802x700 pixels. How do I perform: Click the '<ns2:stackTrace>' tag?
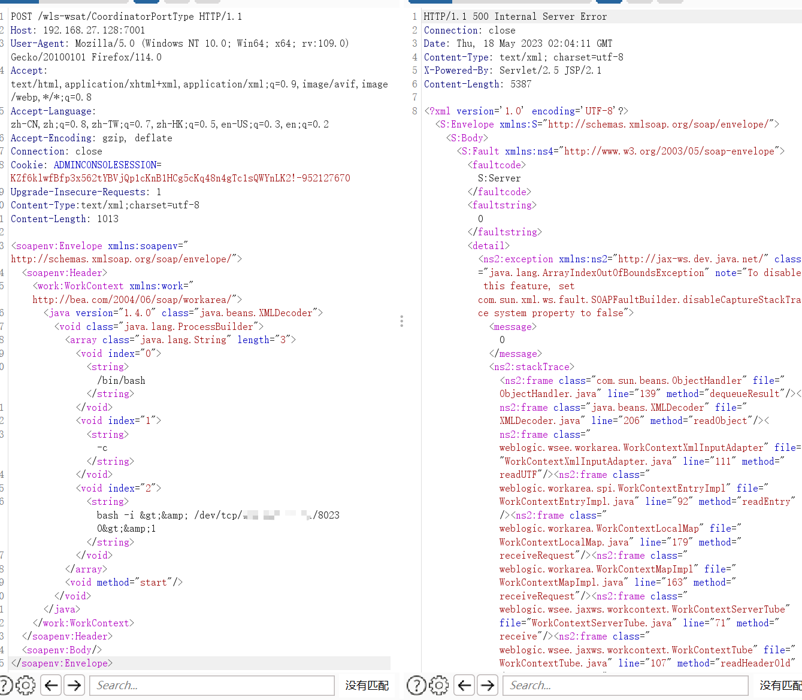pyautogui.click(x=531, y=367)
